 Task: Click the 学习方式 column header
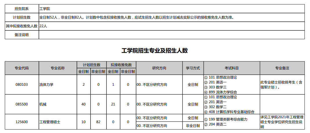click(193, 68)
